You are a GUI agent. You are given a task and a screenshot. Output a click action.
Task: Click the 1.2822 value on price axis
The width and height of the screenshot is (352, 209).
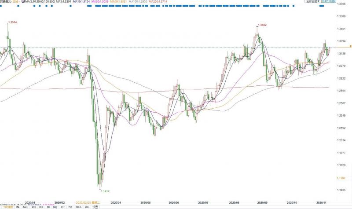[341, 79]
